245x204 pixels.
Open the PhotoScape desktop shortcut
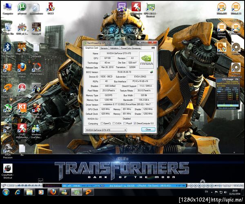36,69
